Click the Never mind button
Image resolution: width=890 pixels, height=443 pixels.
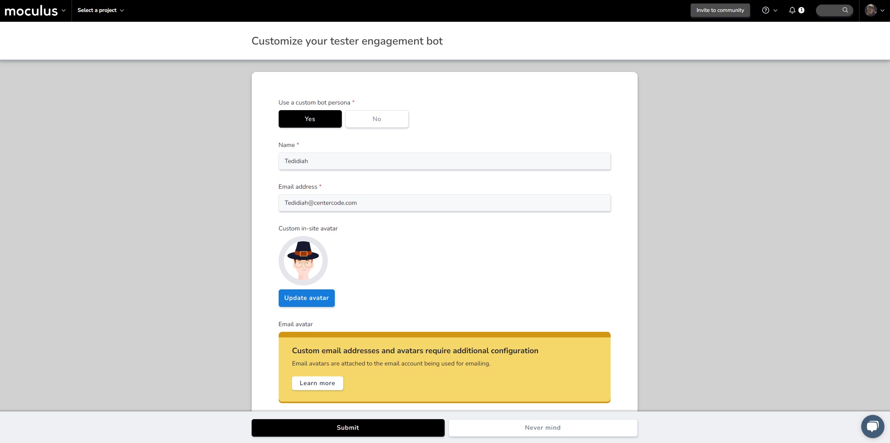543,428
